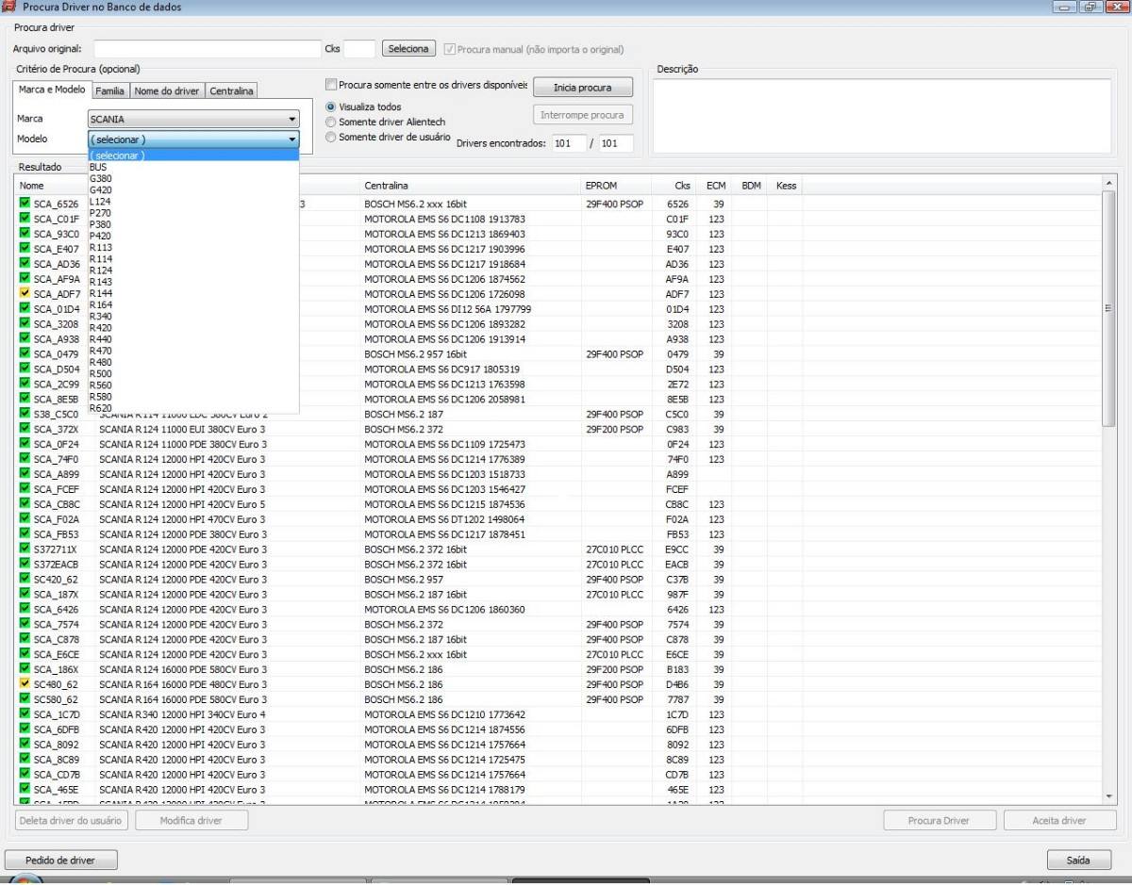The image size is (1132, 885).
Task: Choose '(selecionar)' highlighted item in Modelo list
Action: [x=193, y=156]
